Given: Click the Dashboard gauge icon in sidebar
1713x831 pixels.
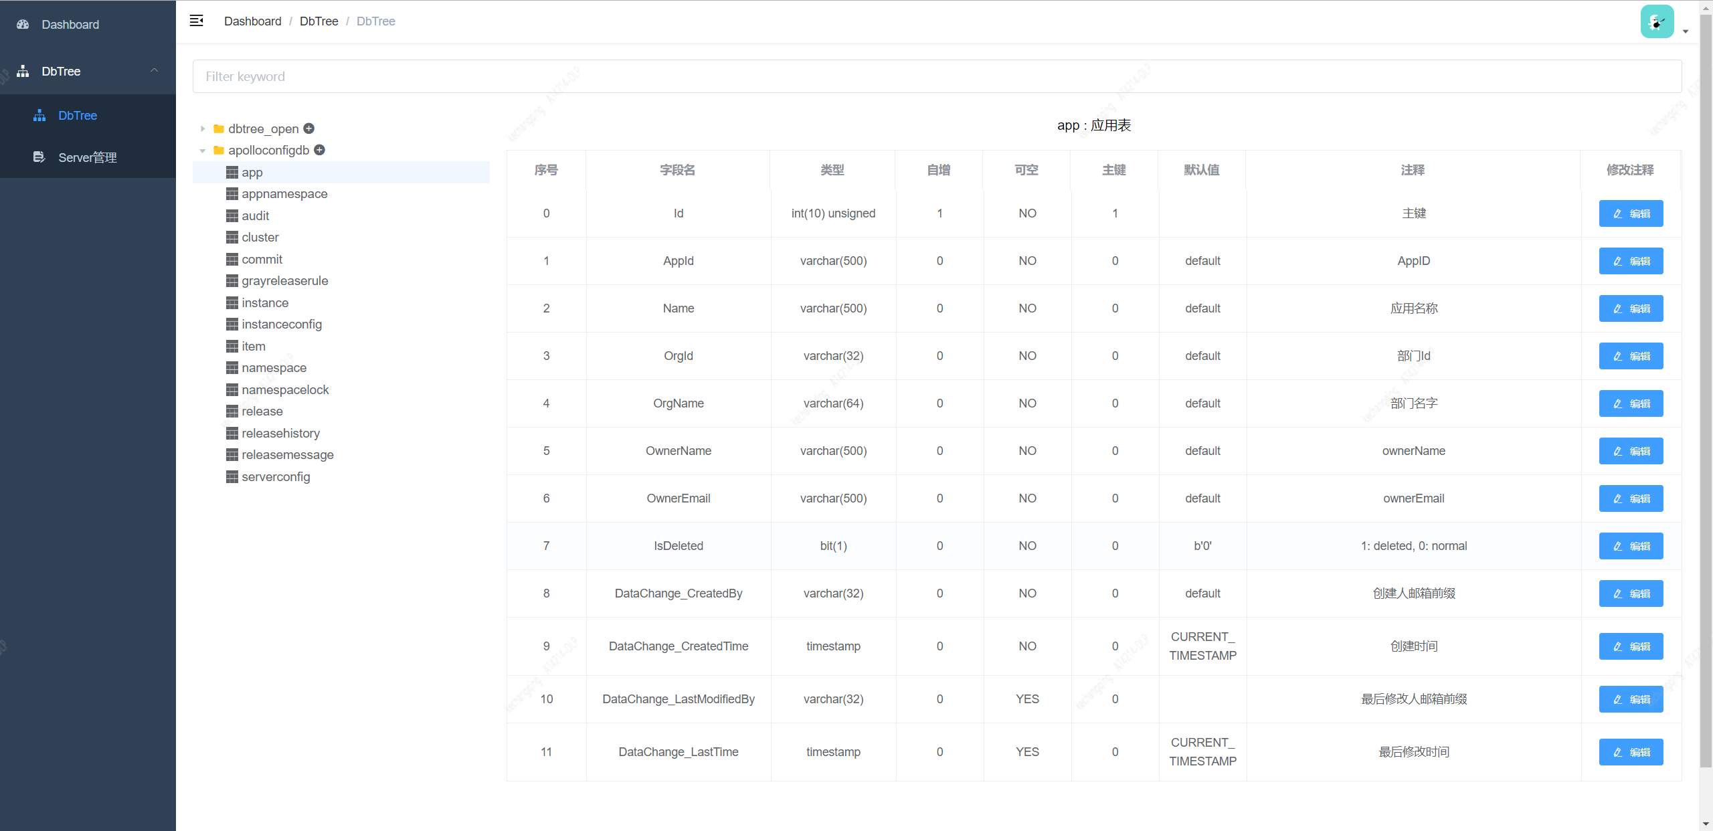Looking at the screenshot, I should pyautogui.click(x=23, y=25).
